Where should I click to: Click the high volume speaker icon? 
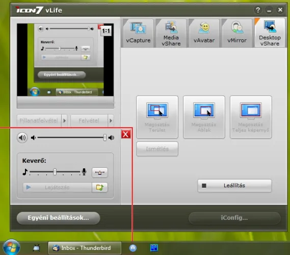tap(111, 138)
